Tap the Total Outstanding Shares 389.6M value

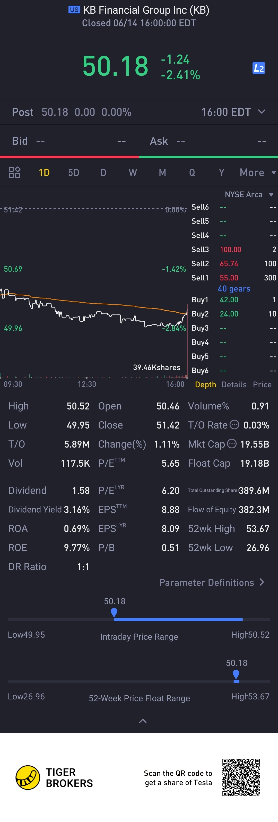254,491
